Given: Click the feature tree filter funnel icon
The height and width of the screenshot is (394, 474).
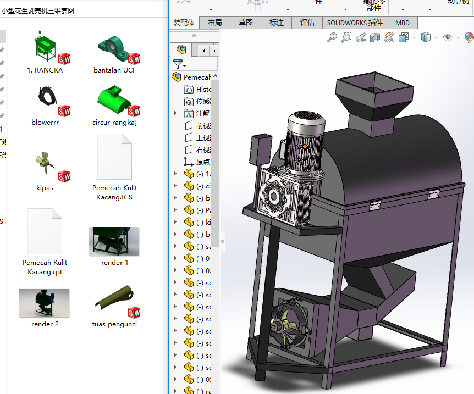Looking at the screenshot, I should (x=178, y=64).
